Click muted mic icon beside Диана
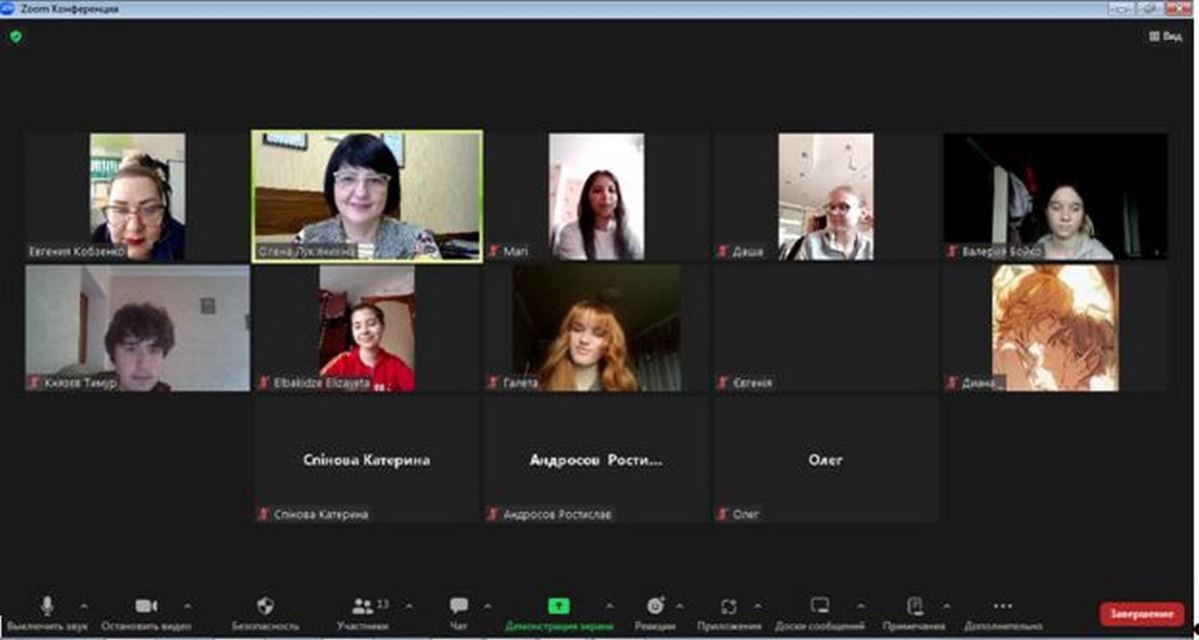This screenshot has height=640, width=1199. [x=952, y=382]
